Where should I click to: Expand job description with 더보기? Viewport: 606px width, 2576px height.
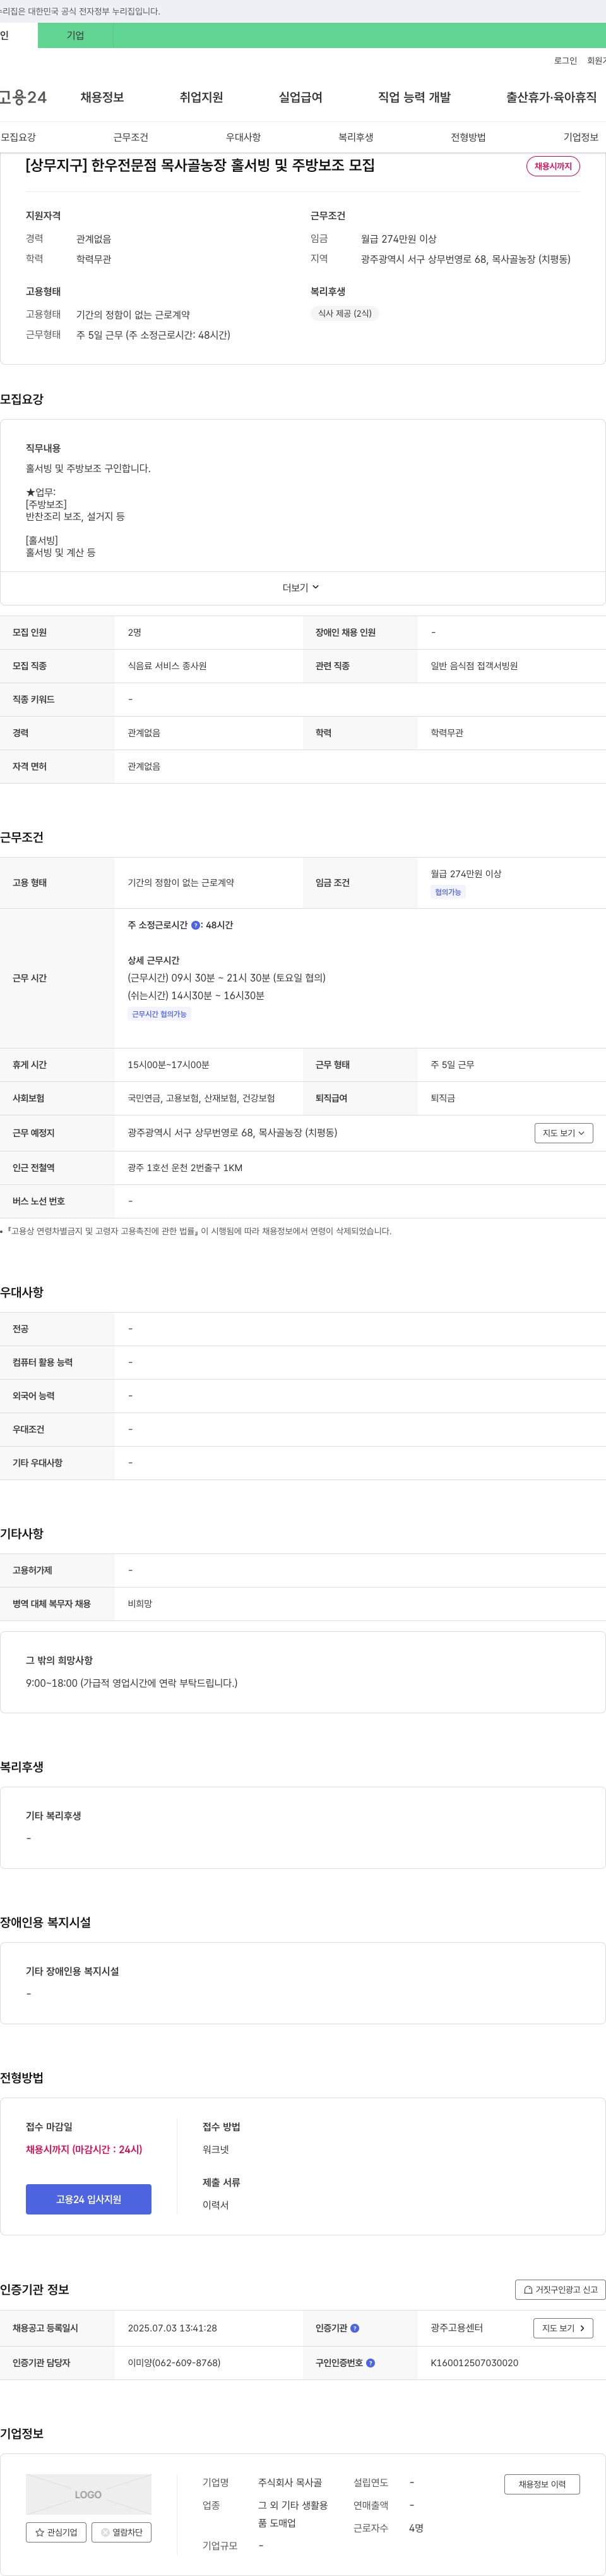click(302, 588)
